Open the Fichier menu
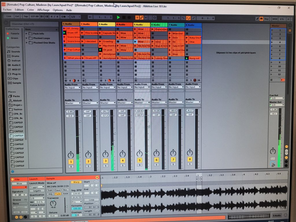 pyautogui.click(x=7, y=10)
